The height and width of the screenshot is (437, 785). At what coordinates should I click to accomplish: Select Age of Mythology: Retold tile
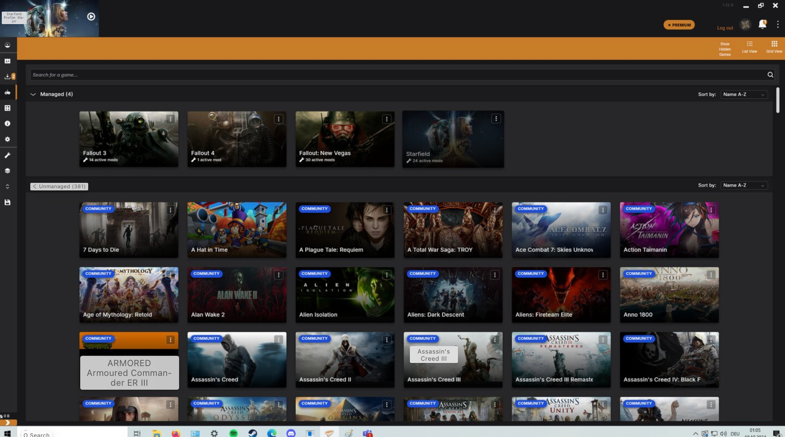pyautogui.click(x=129, y=295)
